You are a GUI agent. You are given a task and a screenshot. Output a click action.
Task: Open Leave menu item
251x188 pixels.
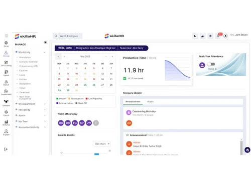(x=22, y=75)
